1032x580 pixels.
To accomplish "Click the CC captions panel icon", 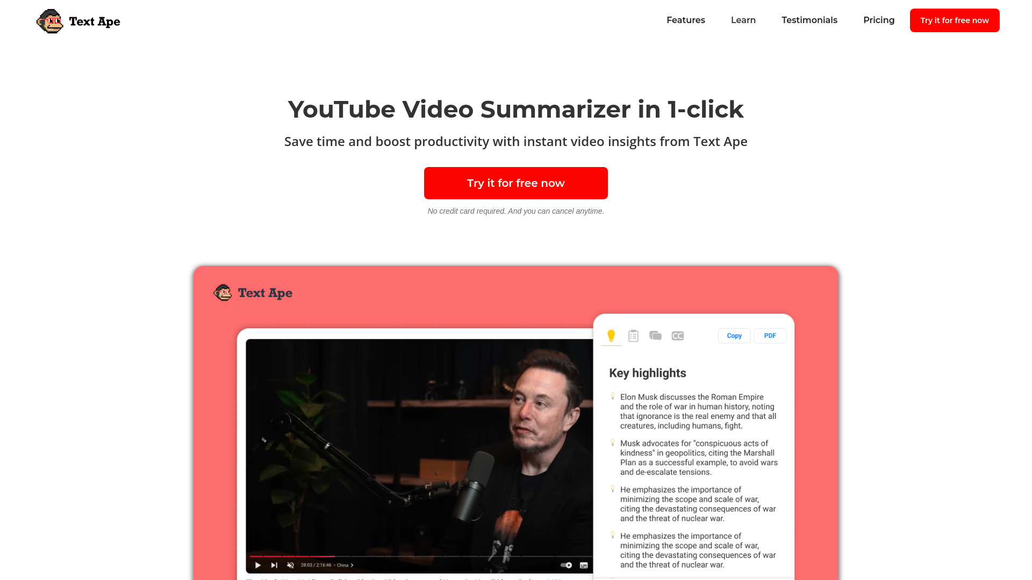I will [677, 336].
